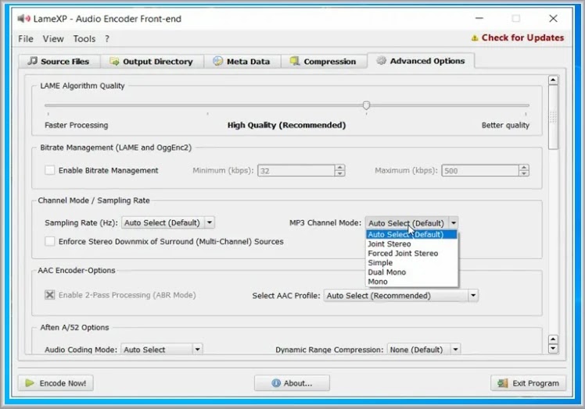Screen dimensions: 585x409
Task: Click the scrollbar up arrow at top
Action: 553,80
